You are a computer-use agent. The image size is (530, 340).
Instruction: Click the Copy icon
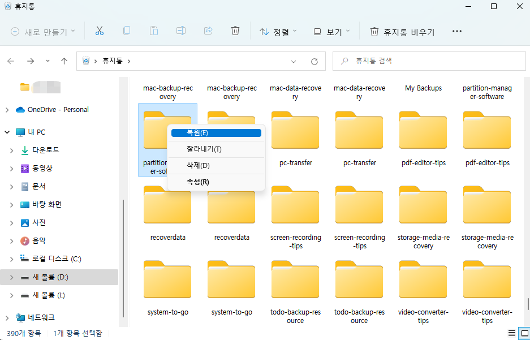tap(127, 31)
